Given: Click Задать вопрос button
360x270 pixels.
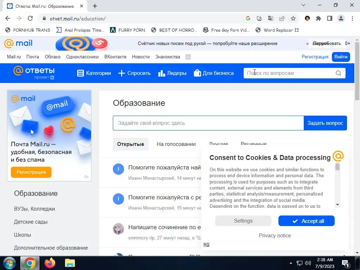Looking at the screenshot, I should tap(325, 123).
